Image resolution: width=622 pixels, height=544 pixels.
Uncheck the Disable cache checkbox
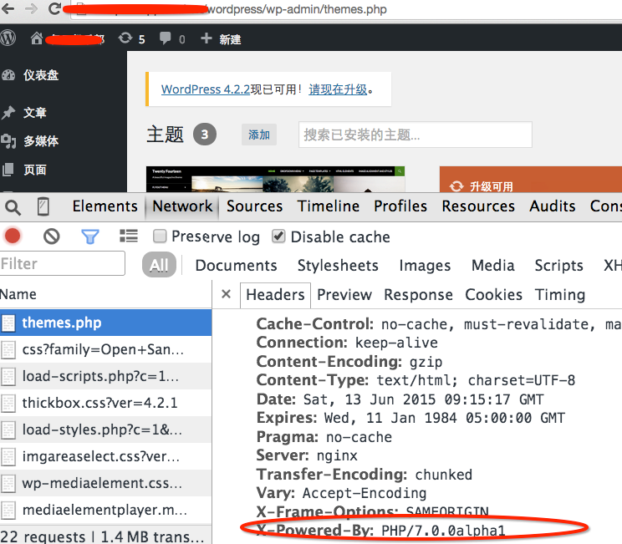click(x=279, y=236)
